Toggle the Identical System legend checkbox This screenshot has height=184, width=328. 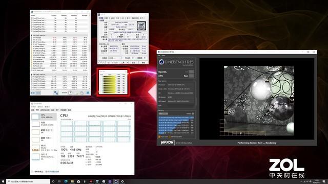[x=170, y=137]
